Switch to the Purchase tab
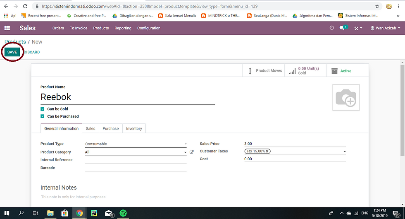The width and height of the screenshot is (405, 219). (x=111, y=128)
